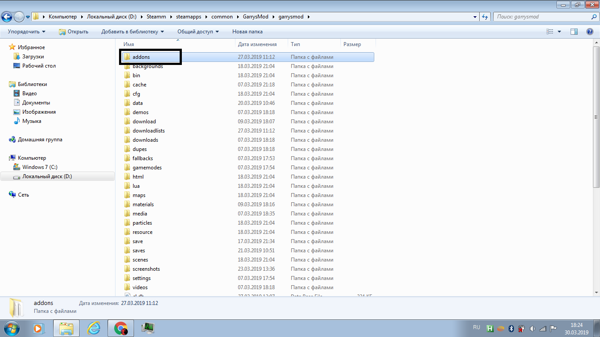Click the Back navigation arrow button
Screen dimensions: 600x337
[x=7, y=17]
